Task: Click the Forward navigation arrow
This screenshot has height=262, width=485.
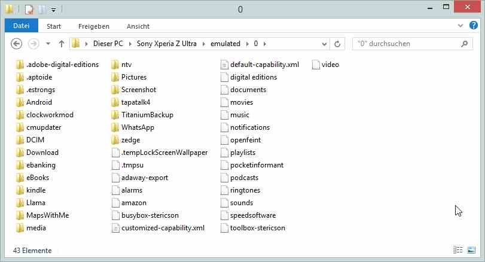Action: coord(33,44)
